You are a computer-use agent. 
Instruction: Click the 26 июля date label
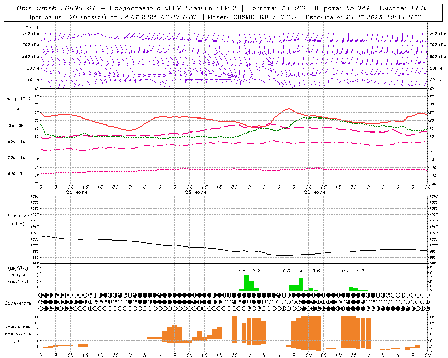pyautogui.click(x=314, y=192)
